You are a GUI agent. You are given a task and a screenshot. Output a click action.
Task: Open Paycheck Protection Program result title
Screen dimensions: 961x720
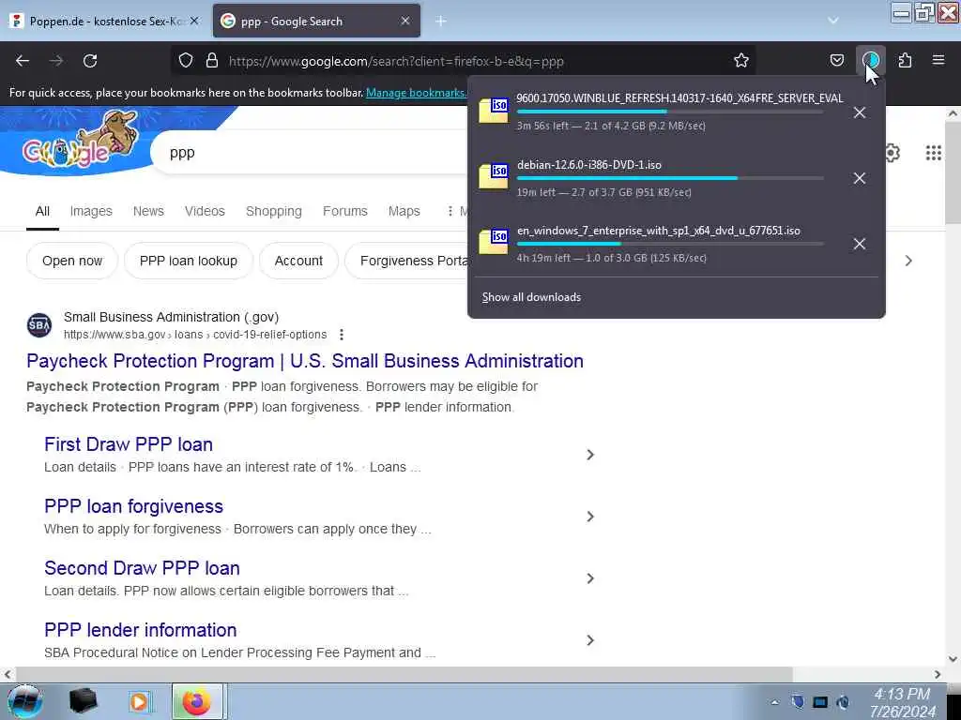click(305, 361)
